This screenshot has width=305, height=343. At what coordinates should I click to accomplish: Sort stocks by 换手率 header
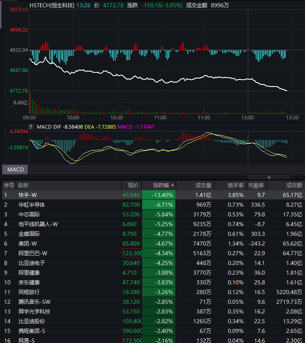click(235, 185)
